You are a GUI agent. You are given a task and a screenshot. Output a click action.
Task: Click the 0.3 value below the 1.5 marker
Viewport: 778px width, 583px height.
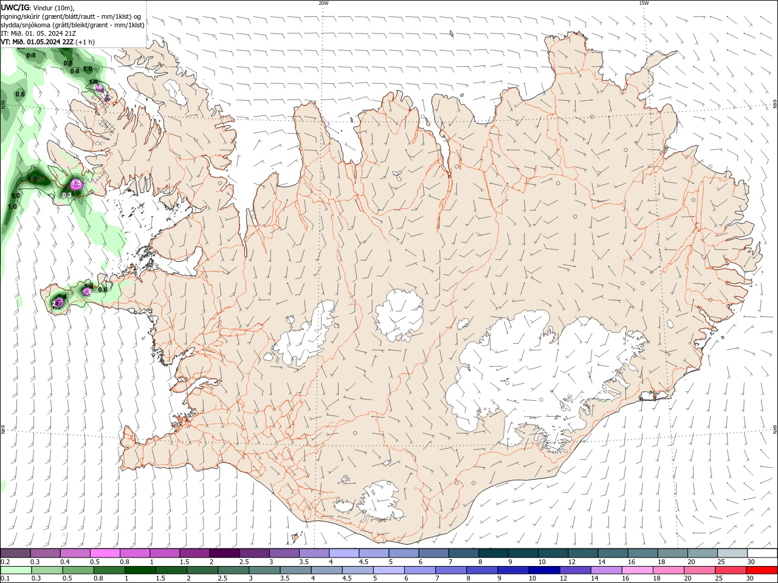67,194
